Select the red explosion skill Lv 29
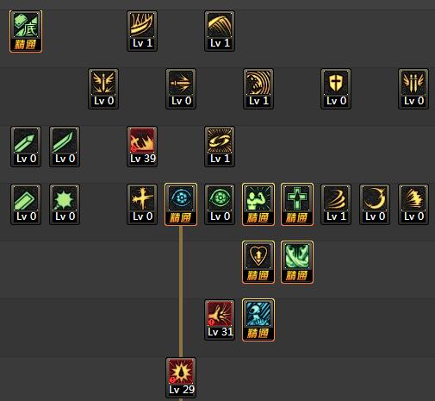The image size is (435, 401). (x=181, y=378)
